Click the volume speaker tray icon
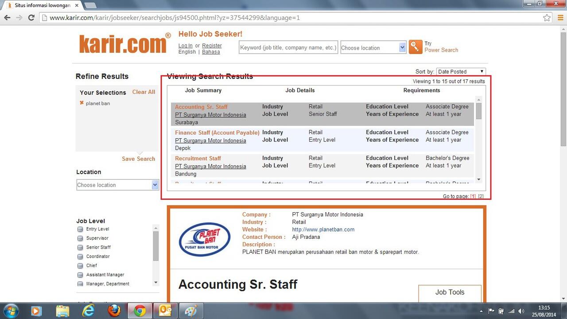The height and width of the screenshot is (319, 567). (x=521, y=311)
